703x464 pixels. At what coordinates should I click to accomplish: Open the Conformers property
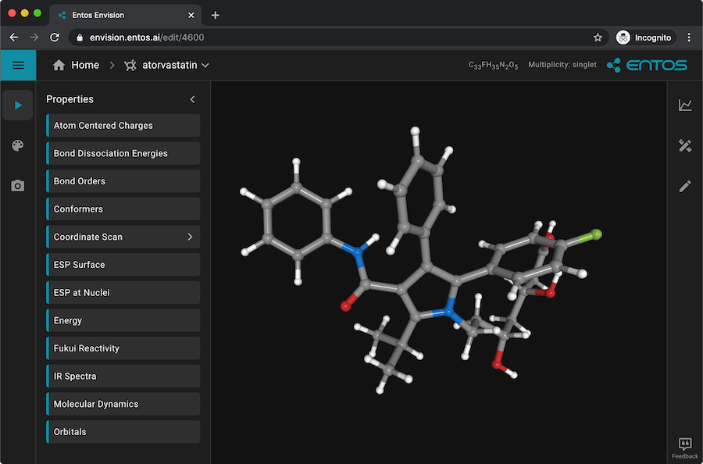pyautogui.click(x=123, y=209)
